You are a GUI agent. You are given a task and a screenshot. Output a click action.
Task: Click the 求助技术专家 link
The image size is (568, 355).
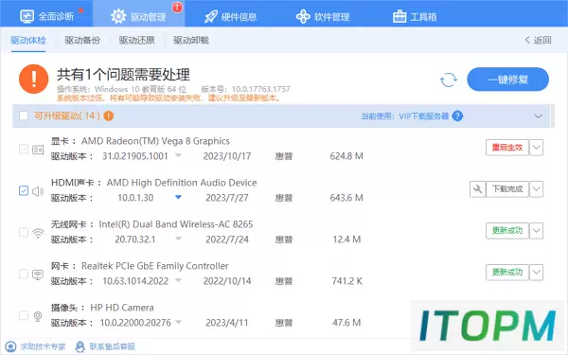pos(43,346)
